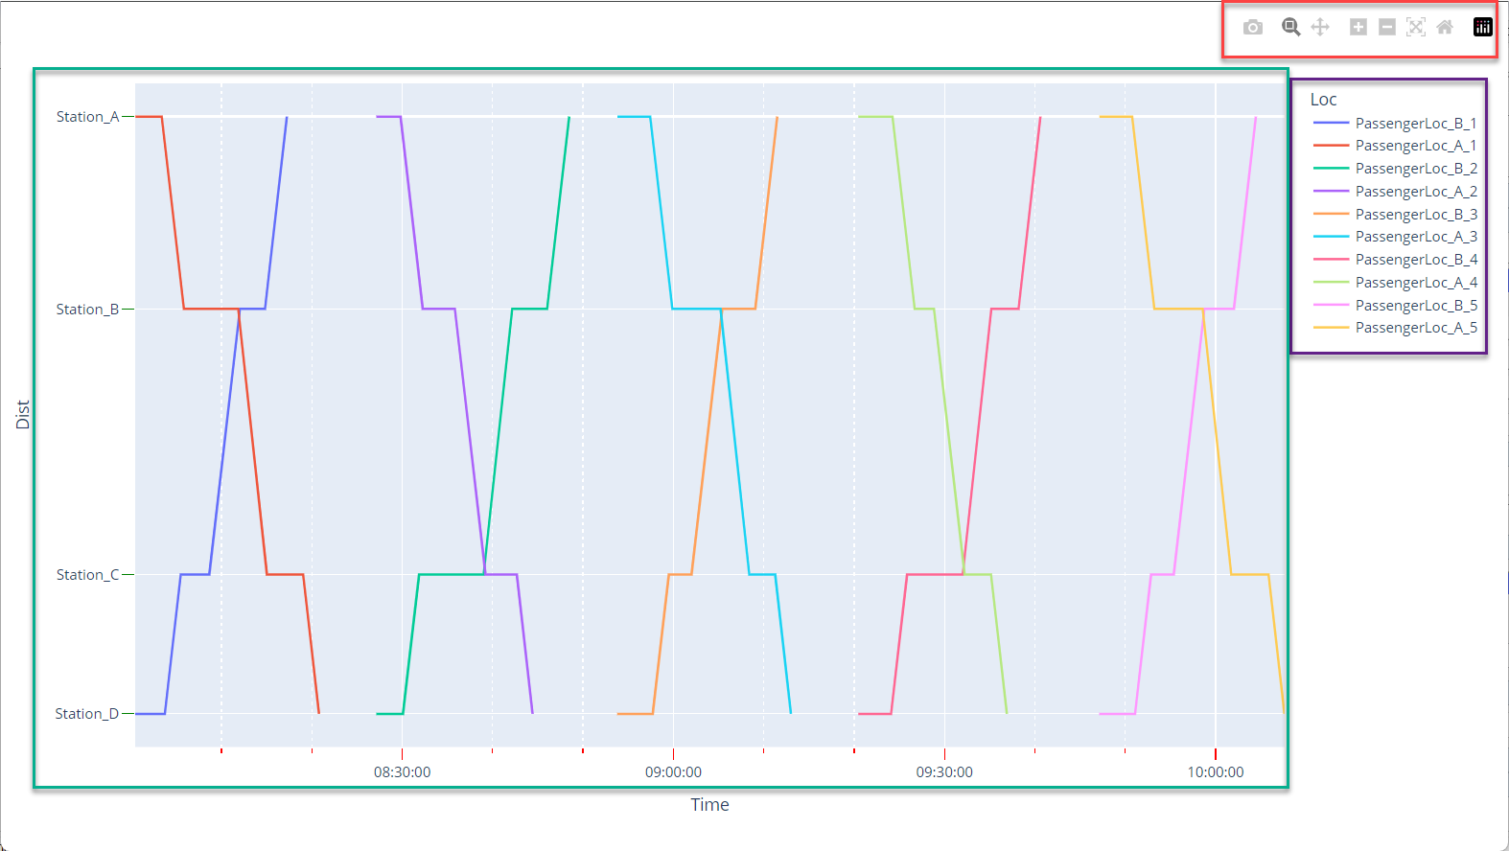Viewport: 1509px width, 851px height.
Task: Click the 09:00:00 time axis label
Action: (x=673, y=772)
